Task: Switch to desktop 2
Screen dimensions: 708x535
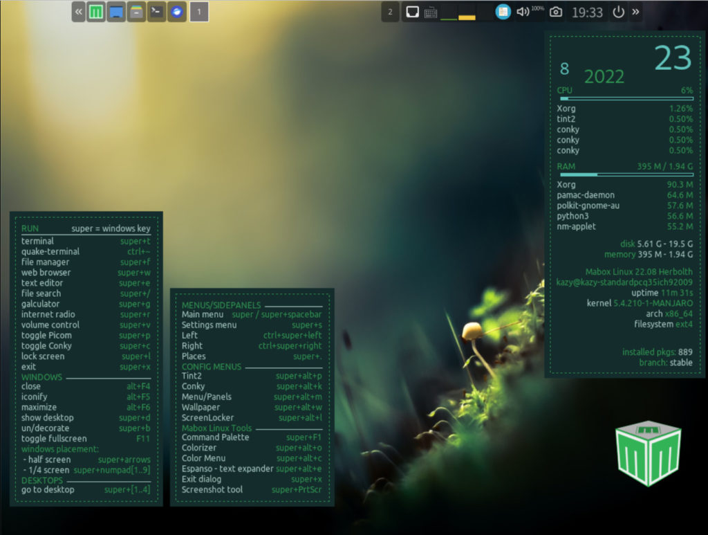Action: [391, 12]
